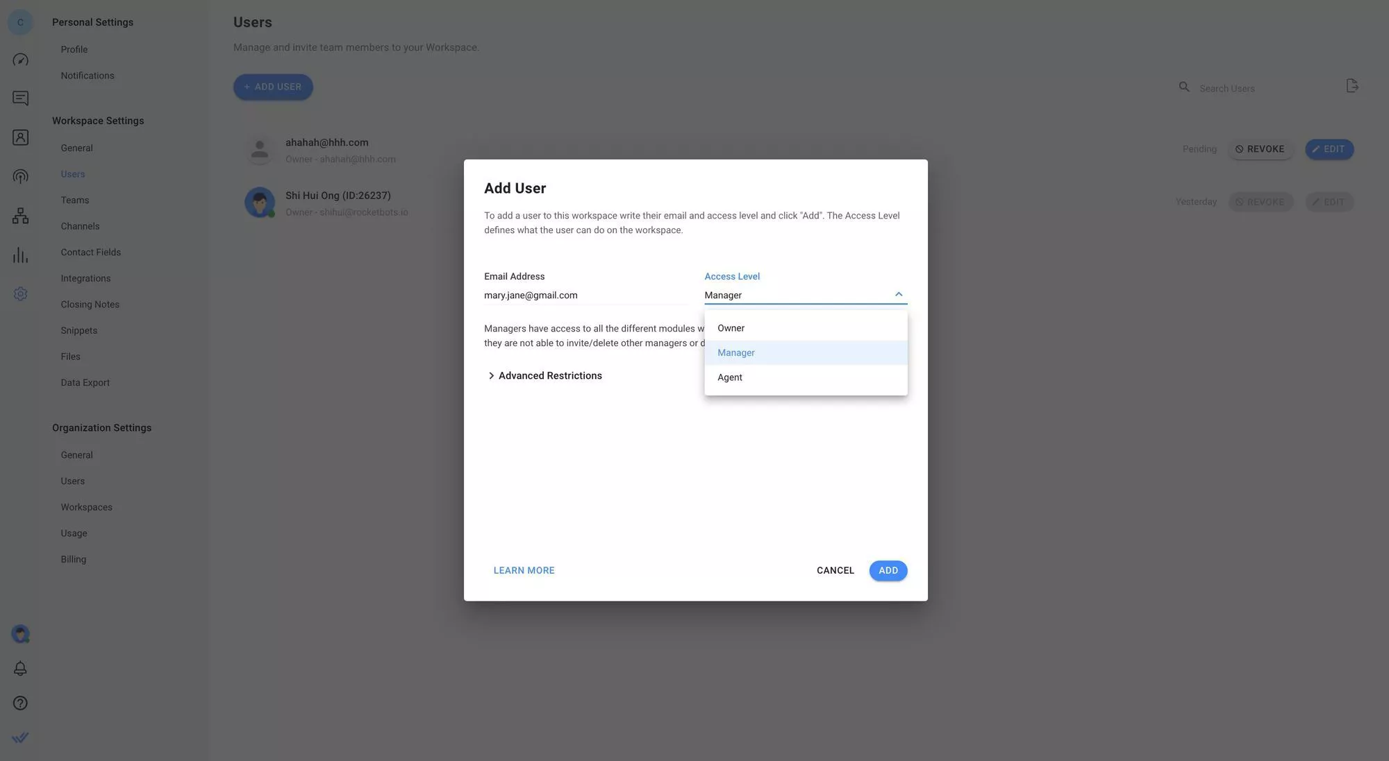Click the export users icon

point(1351,86)
